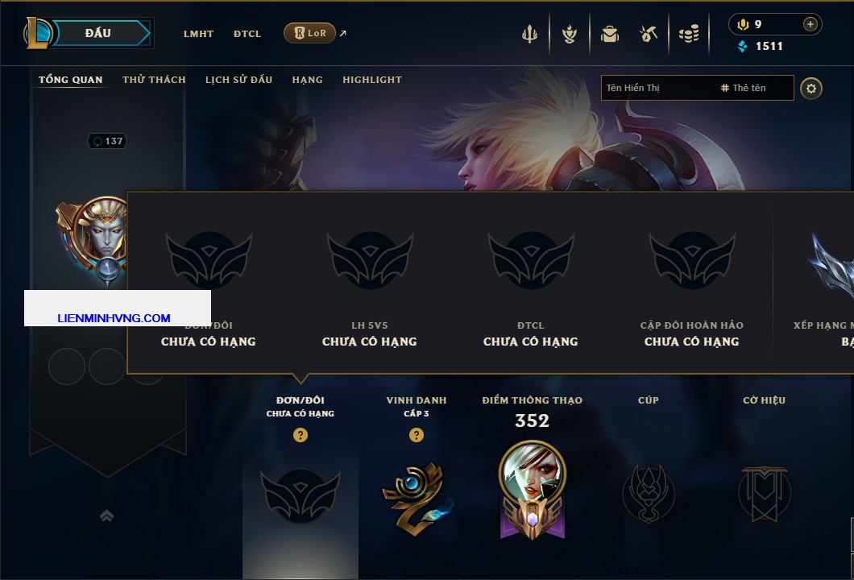Image resolution: width=854 pixels, height=580 pixels.
Task: Open the LMHT navigation menu item
Action: pos(198,34)
